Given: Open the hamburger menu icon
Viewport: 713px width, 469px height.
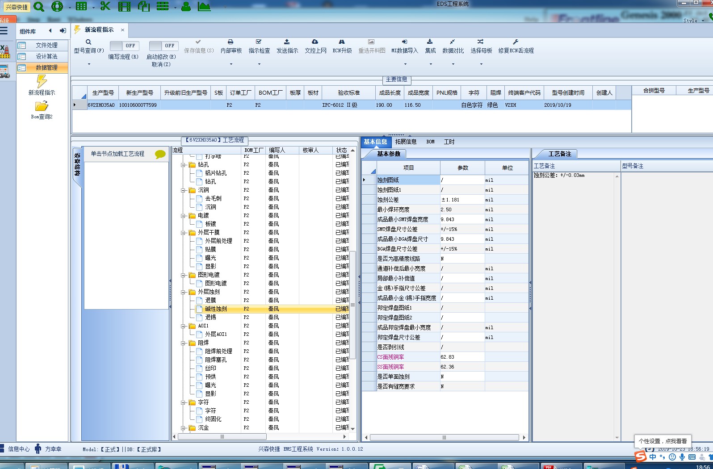Looking at the screenshot, I should [4, 31].
